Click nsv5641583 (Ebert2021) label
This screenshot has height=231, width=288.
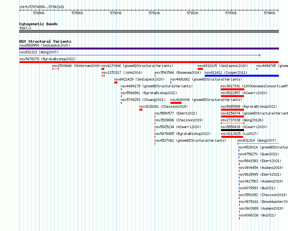260,161
